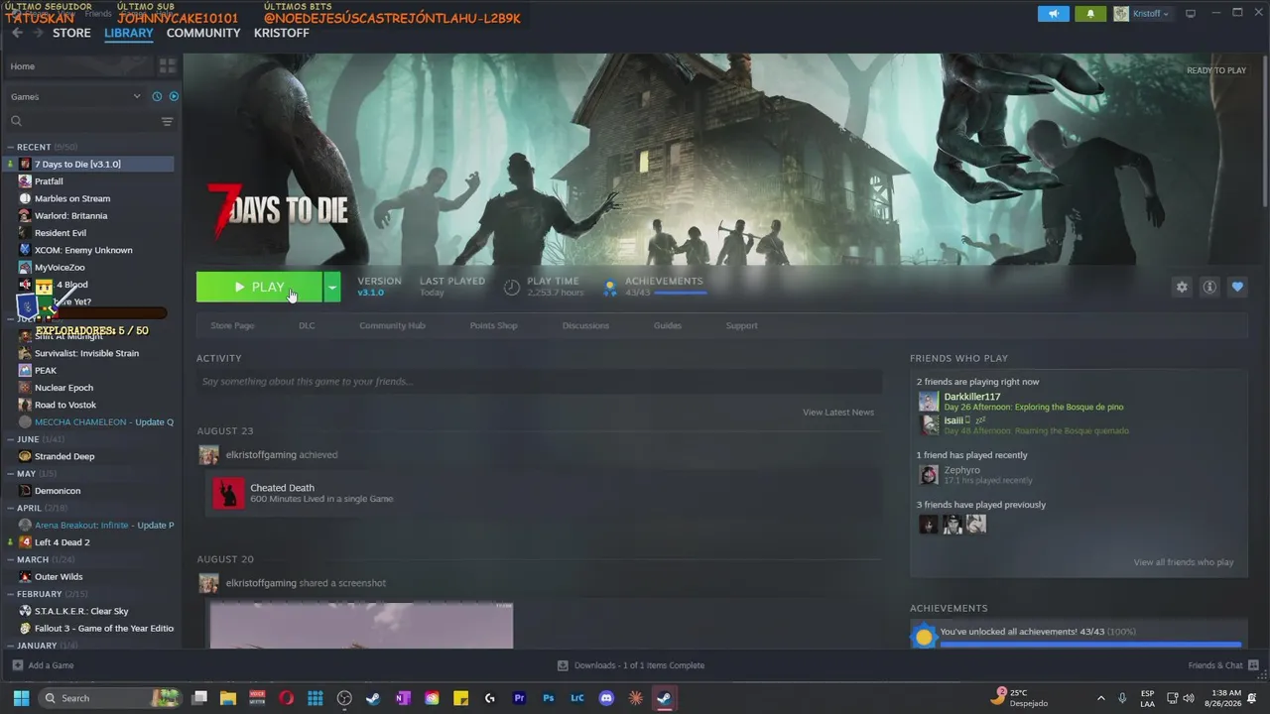The height and width of the screenshot is (714, 1270).
Task: Open the KRISTOFF profile tab
Action: click(x=282, y=33)
